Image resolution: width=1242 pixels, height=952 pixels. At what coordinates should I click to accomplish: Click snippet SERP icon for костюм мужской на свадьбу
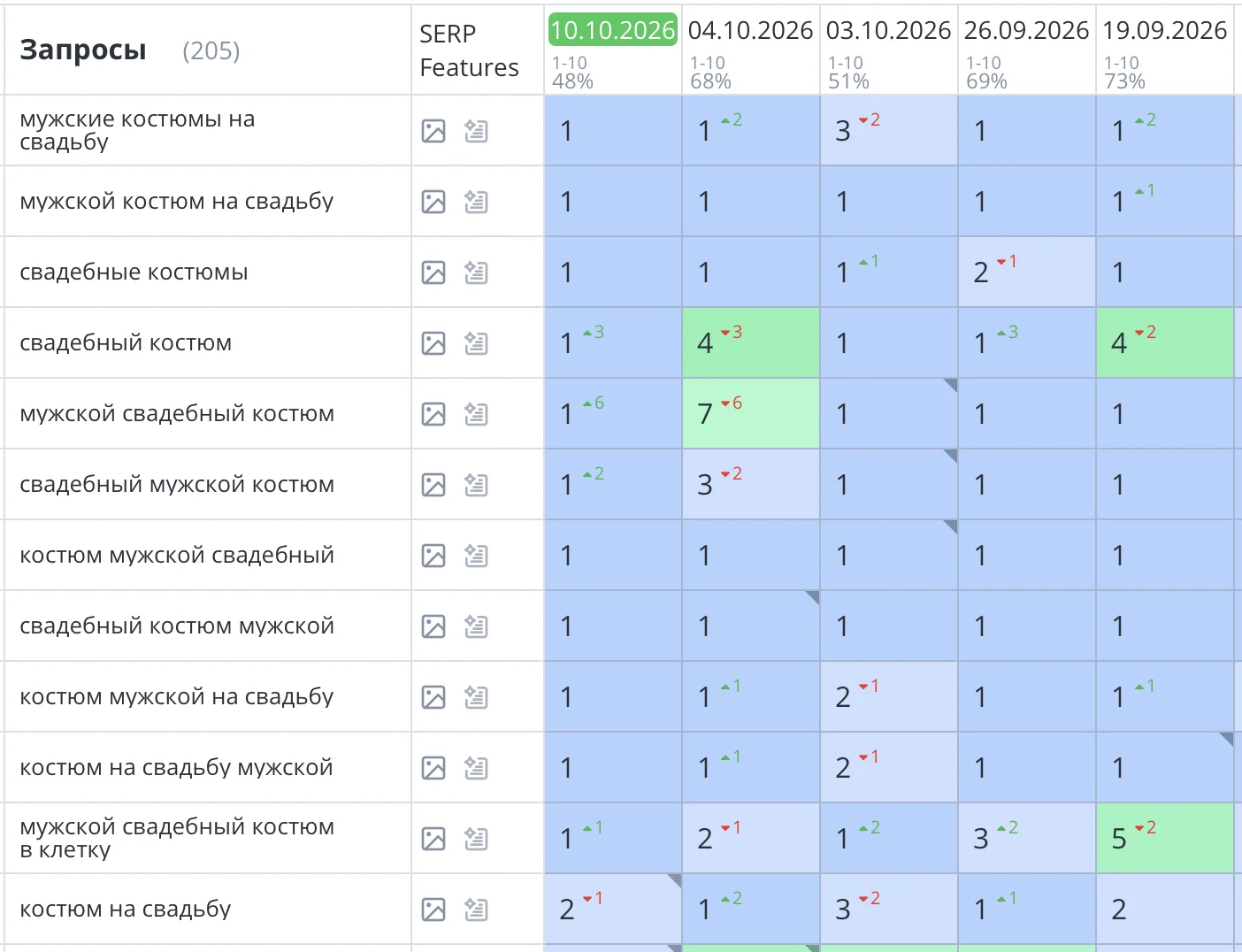(476, 697)
